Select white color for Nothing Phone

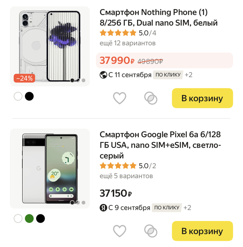click(x=18, y=96)
